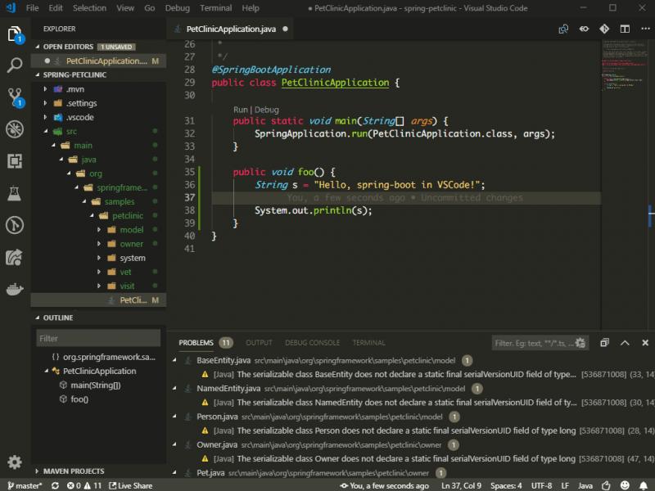Click the split editor icon

626,29
